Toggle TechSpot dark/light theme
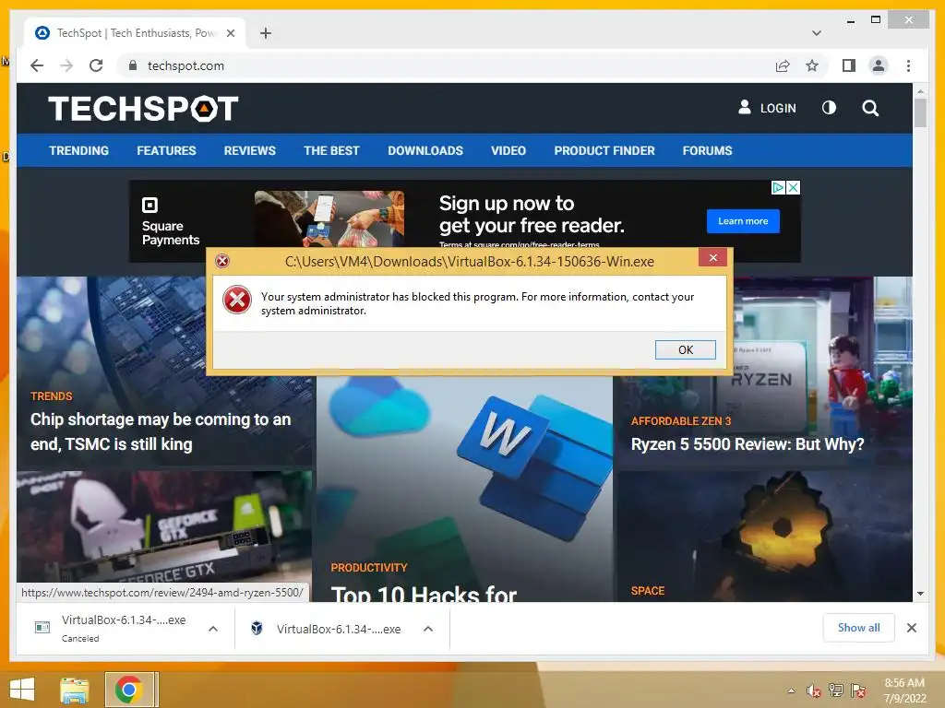The image size is (945, 708). pyautogui.click(x=830, y=108)
